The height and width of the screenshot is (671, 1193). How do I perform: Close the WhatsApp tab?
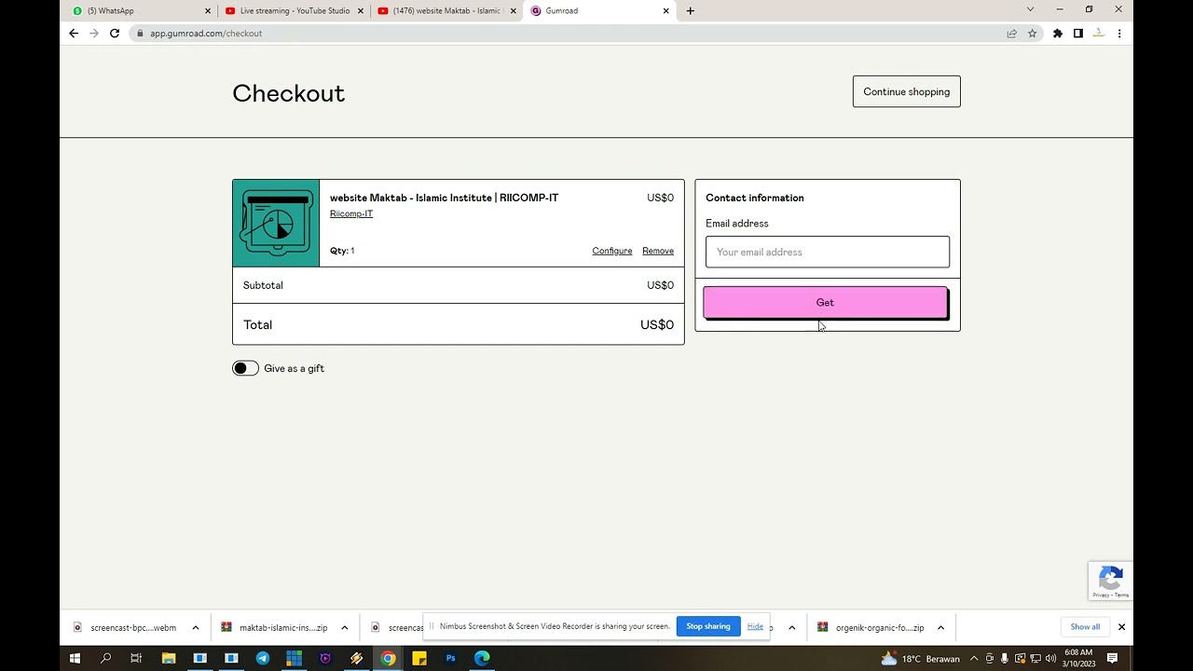[208, 11]
